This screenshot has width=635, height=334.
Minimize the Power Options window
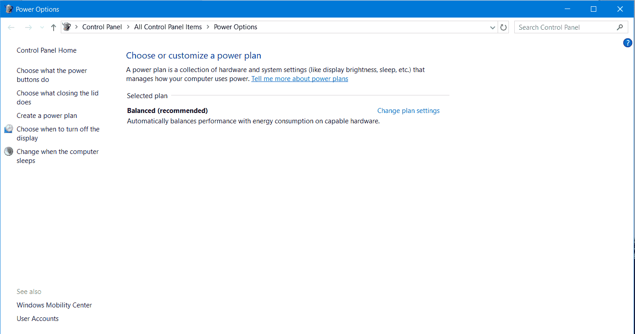click(567, 9)
